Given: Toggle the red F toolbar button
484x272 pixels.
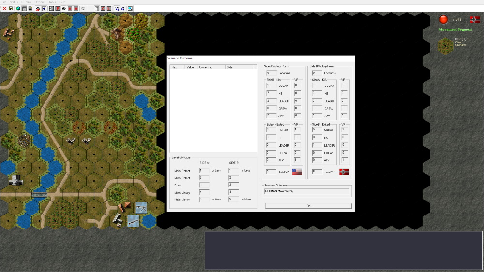Looking at the screenshot, I should pos(58,8).
